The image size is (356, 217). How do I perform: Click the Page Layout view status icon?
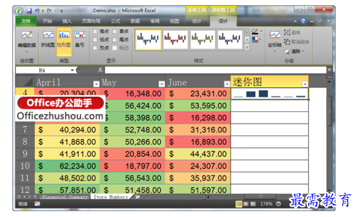pyautogui.click(x=246, y=204)
